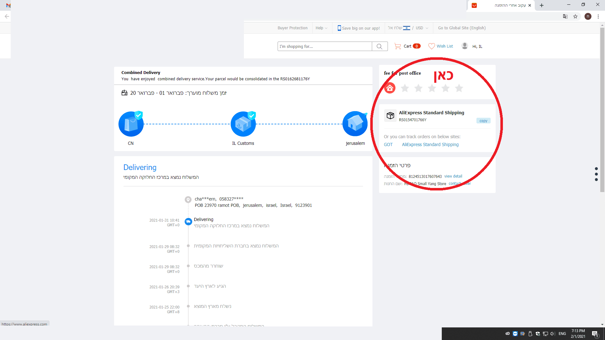Click the Cart text link

[x=407, y=46]
